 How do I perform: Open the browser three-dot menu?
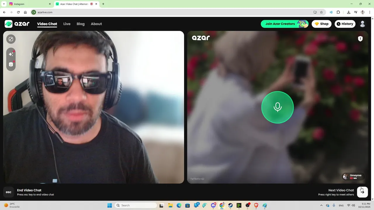[x=370, y=12]
